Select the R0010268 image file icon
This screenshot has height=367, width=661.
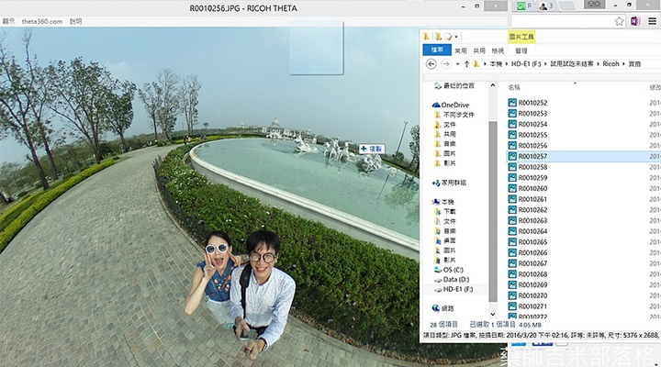tap(512, 274)
